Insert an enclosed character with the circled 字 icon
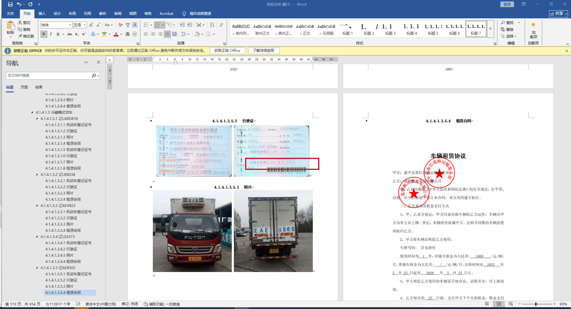Viewport: 571px width, 309px height. click(x=135, y=34)
